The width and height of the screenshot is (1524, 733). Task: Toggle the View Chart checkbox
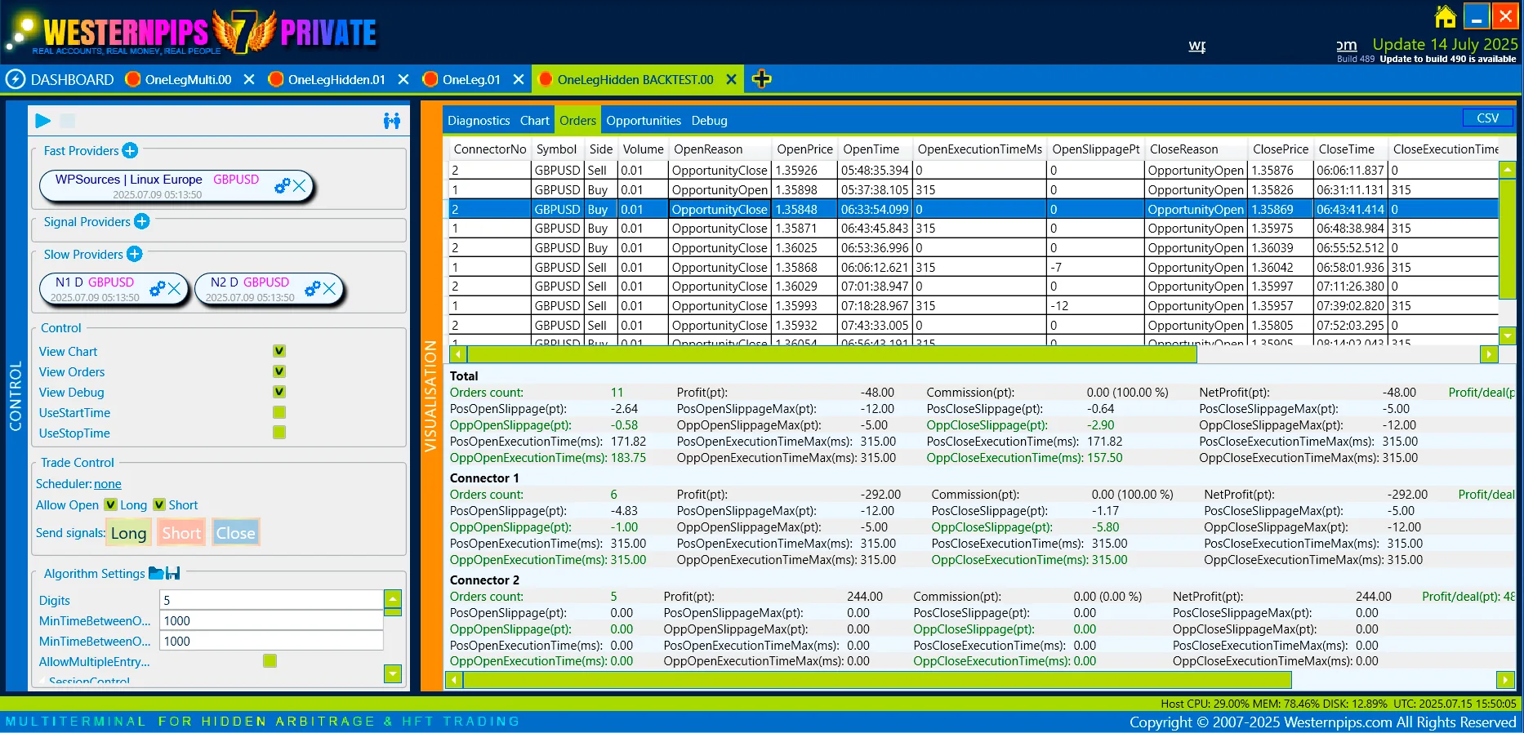(x=279, y=351)
